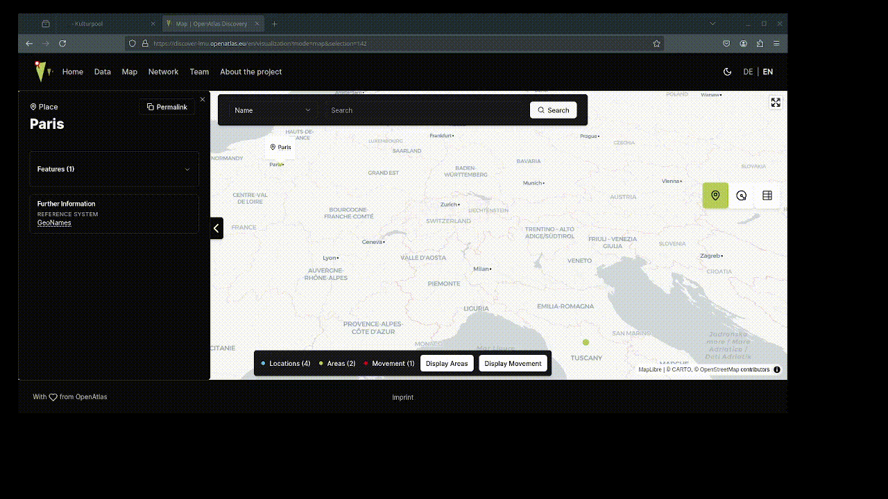Click the map attribution info icon
Screen dimensions: 888x499
coord(777,369)
